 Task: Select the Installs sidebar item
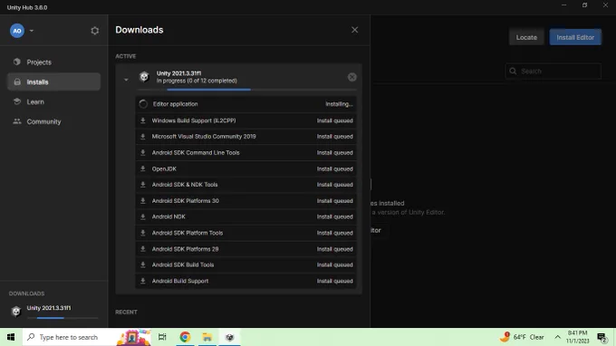click(x=53, y=82)
